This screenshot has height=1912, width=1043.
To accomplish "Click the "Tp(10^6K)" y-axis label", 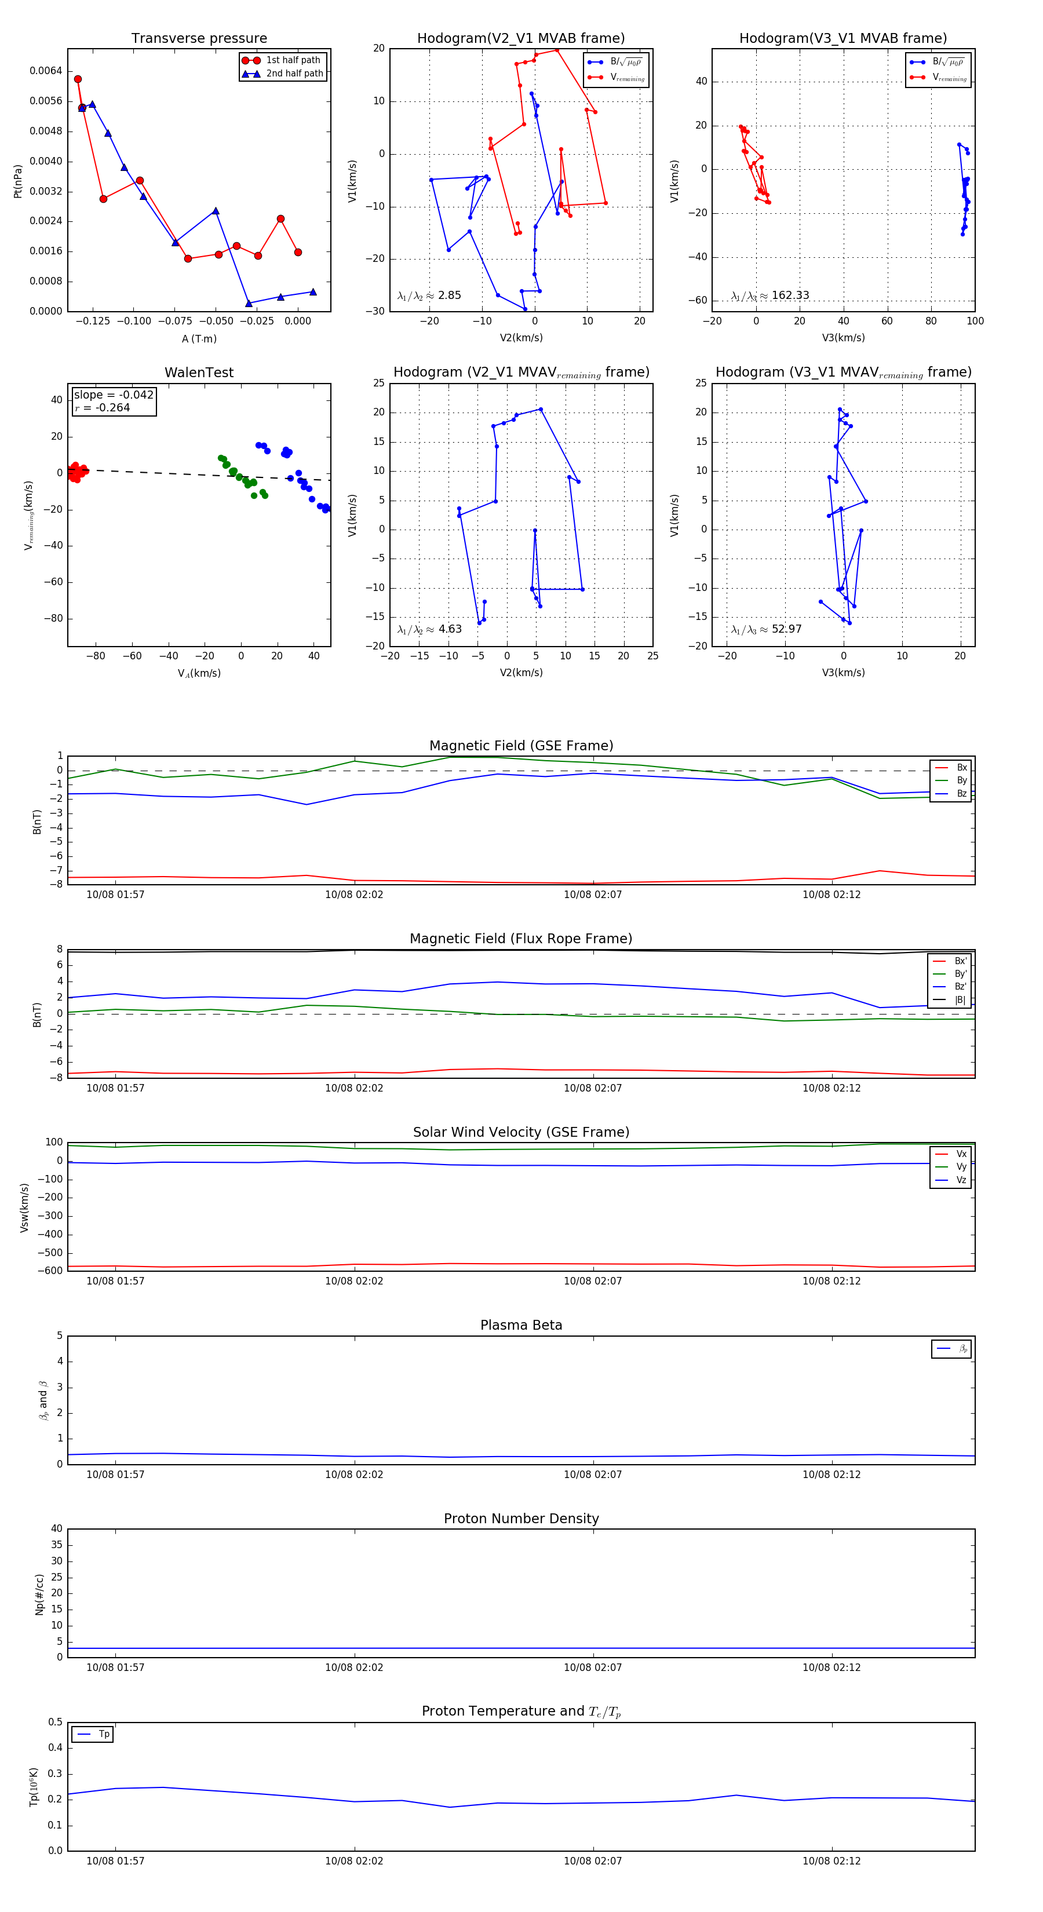I will [x=34, y=1787].
